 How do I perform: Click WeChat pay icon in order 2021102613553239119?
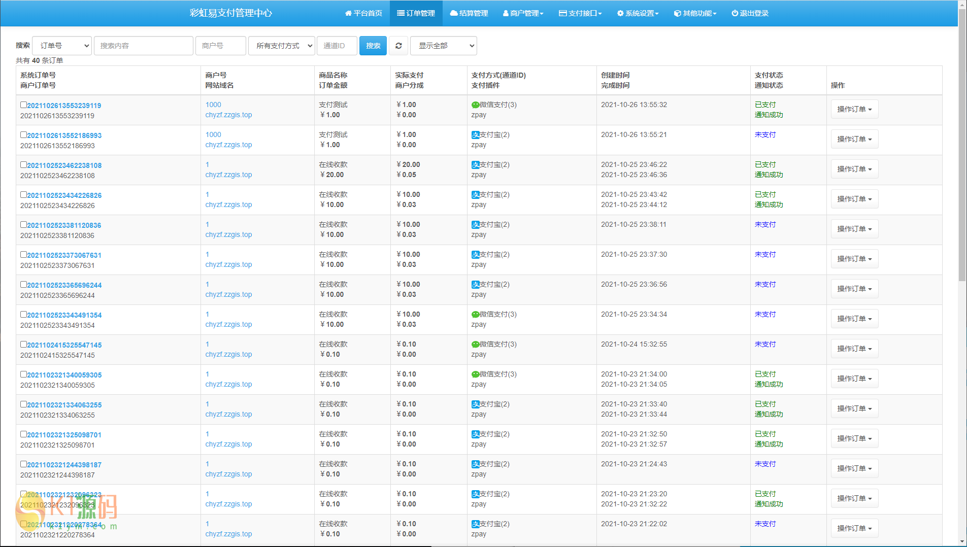click(x=475, y=105)
